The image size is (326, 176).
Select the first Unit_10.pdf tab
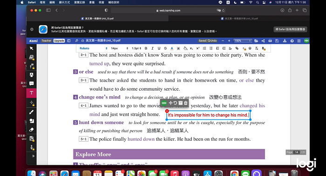(x=97, y=19)
